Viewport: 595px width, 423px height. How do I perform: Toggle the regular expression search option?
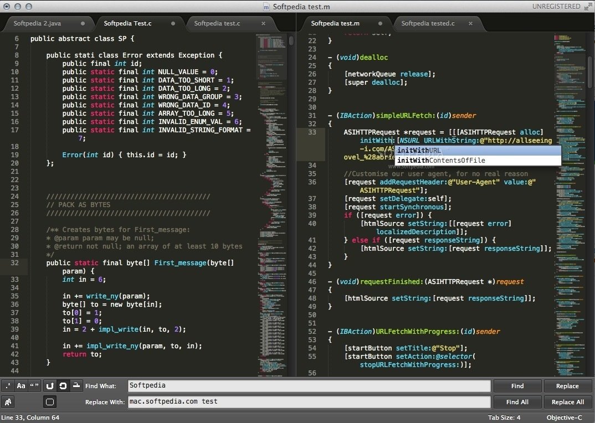point(8,386)
